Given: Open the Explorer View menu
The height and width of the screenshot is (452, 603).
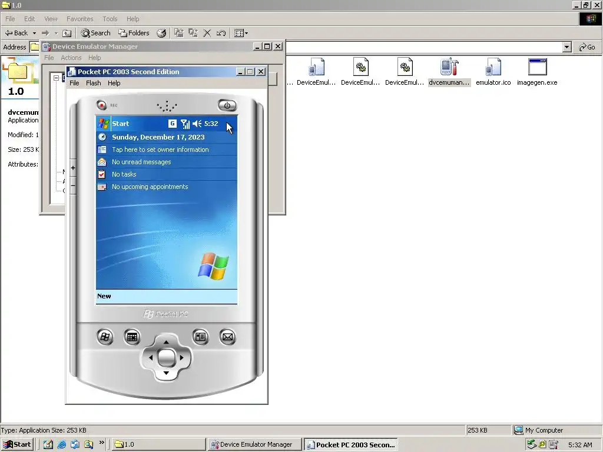Looking at the screenshot, I should point(51,19).
